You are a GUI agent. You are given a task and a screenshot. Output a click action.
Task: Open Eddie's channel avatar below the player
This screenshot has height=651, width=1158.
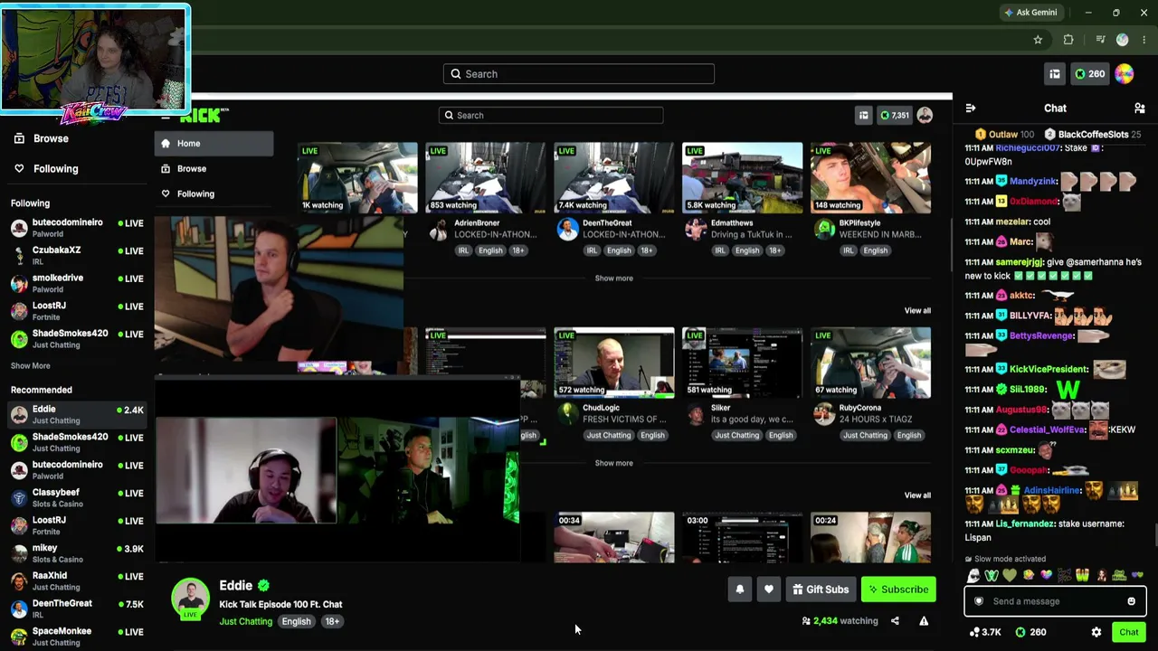190,599
